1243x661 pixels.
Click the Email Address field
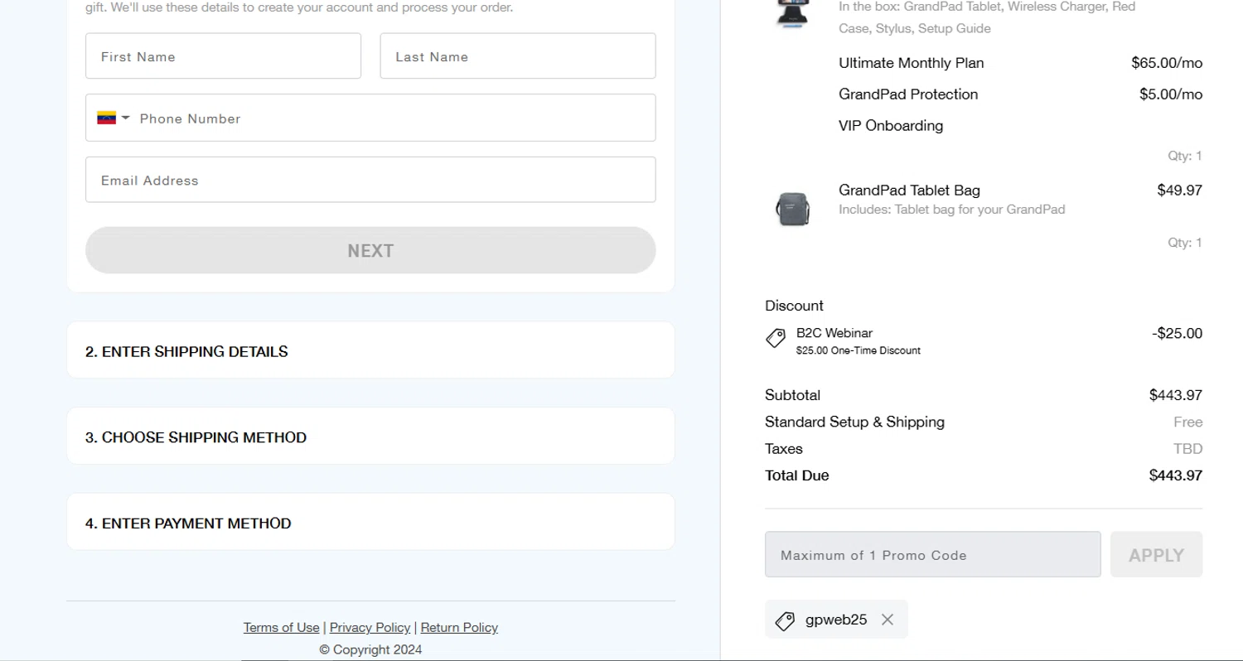point(370,180)
